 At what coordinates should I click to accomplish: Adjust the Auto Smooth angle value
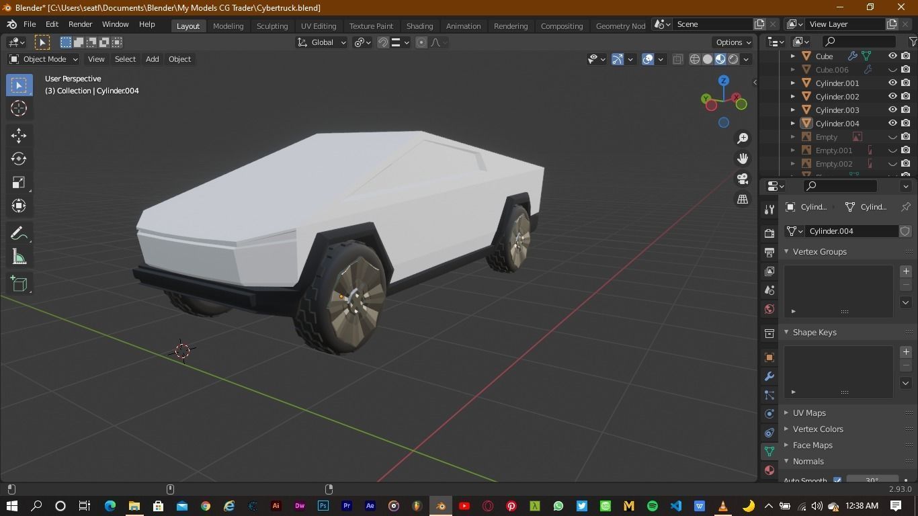click(x=872, y=480)
